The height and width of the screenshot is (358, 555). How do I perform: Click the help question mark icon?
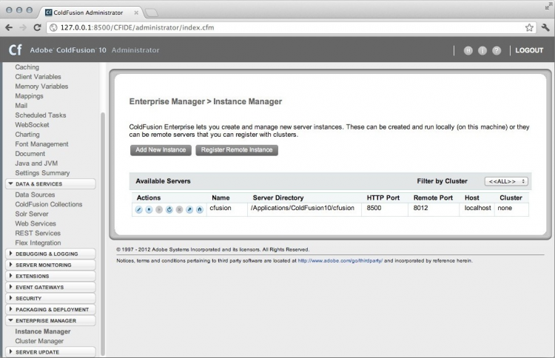click(497, 50)
